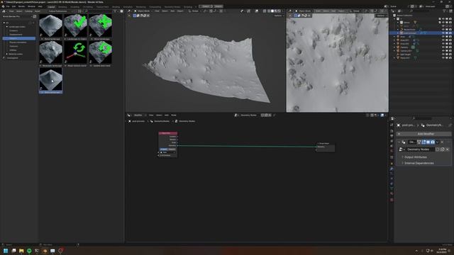Image resolution: width=454 pixels, height=255 pixels.
Task: Open File Explorer from the taskbar
Action: pos(21,251)
